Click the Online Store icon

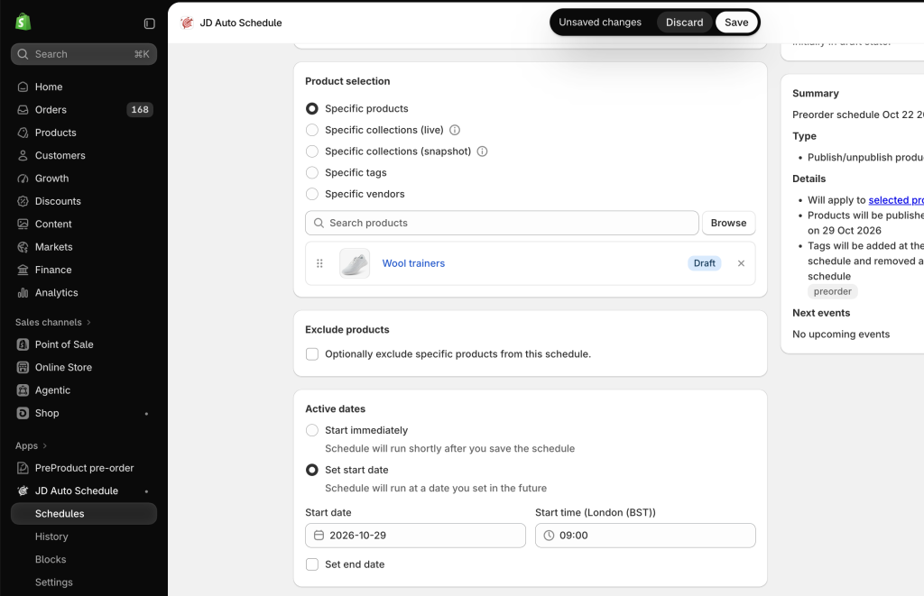[x=23, y=368]
